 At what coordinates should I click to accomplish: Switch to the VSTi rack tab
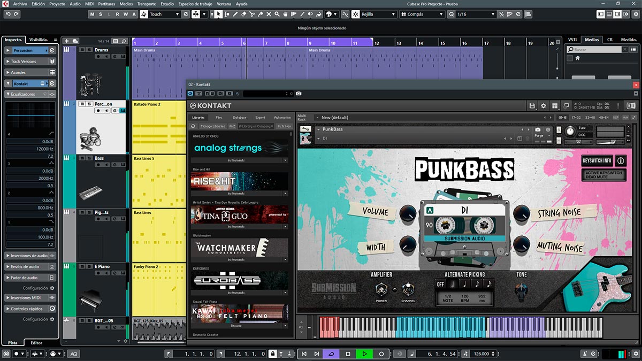tap(572, 40)
